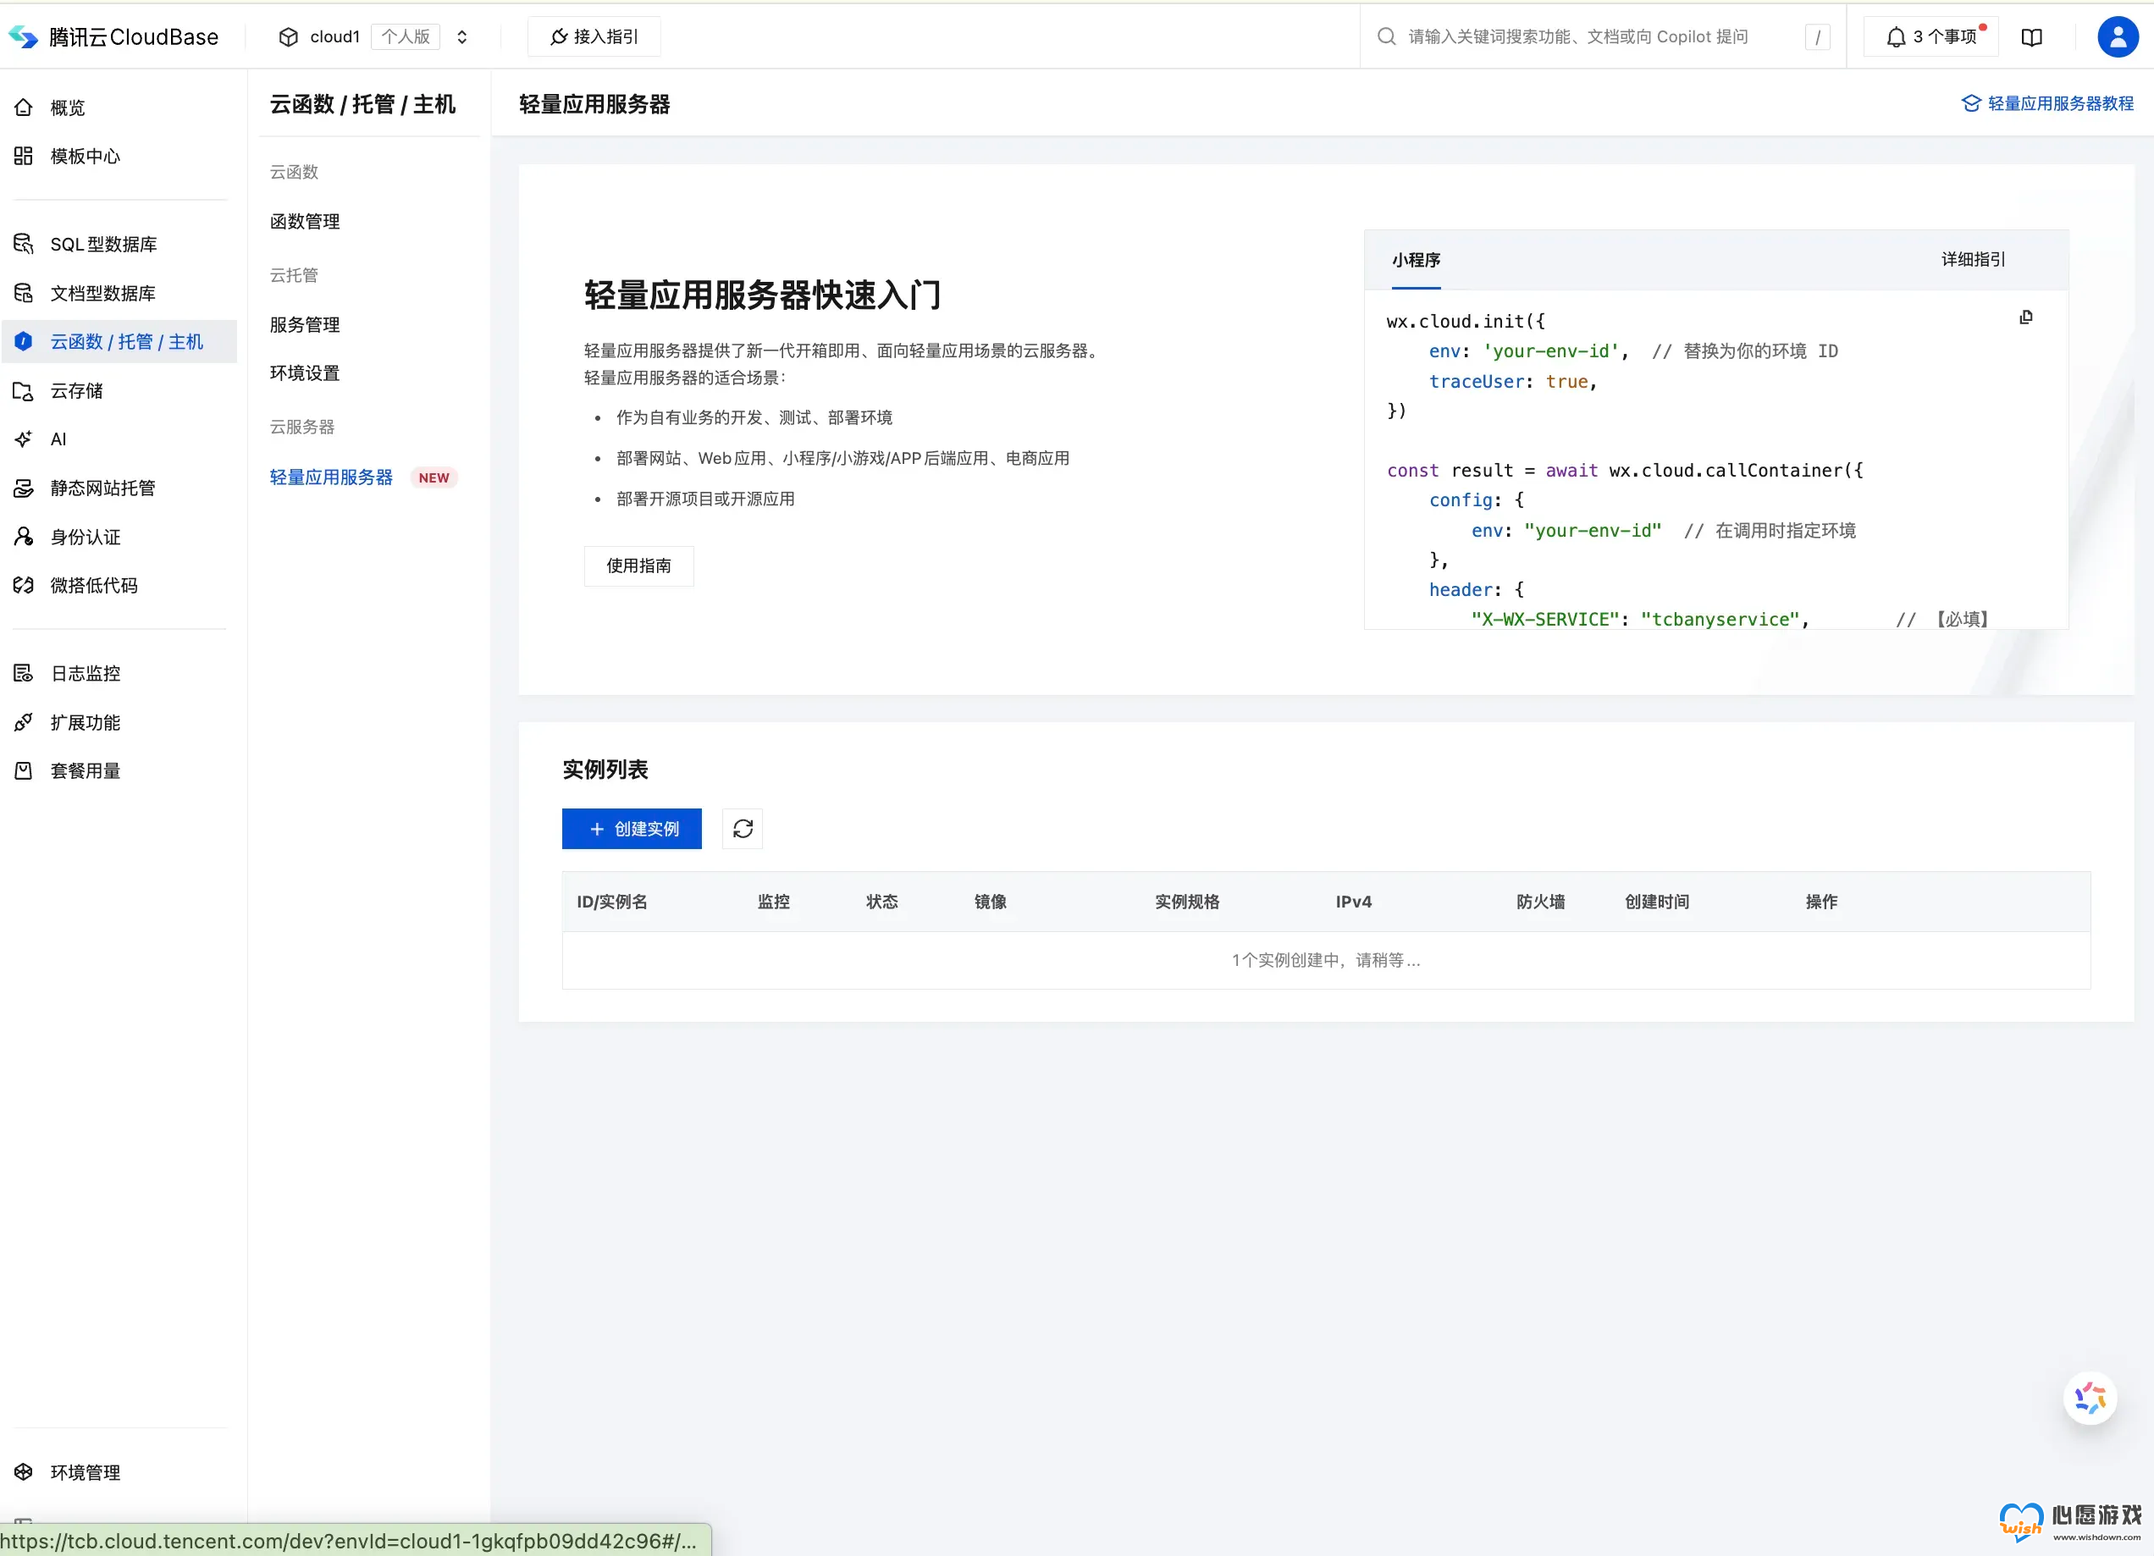The width and height of the screenshot is (2154, 1556).
Task: Select the 小程序 code tab
Action: [1415, 260]
